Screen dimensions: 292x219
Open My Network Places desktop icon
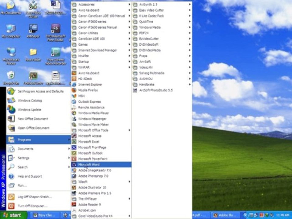[x=11, y=56]
